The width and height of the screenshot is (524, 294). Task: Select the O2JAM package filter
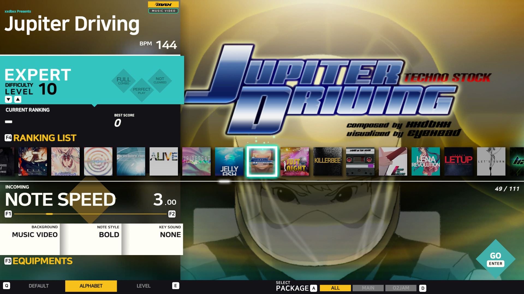click(x=400, y=288)
